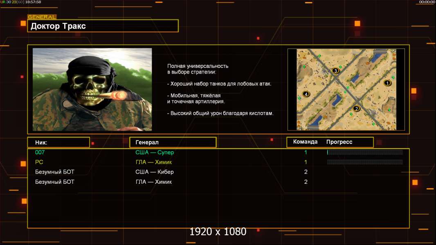Click the FPS counter at top left

click(x=12, y=2)
